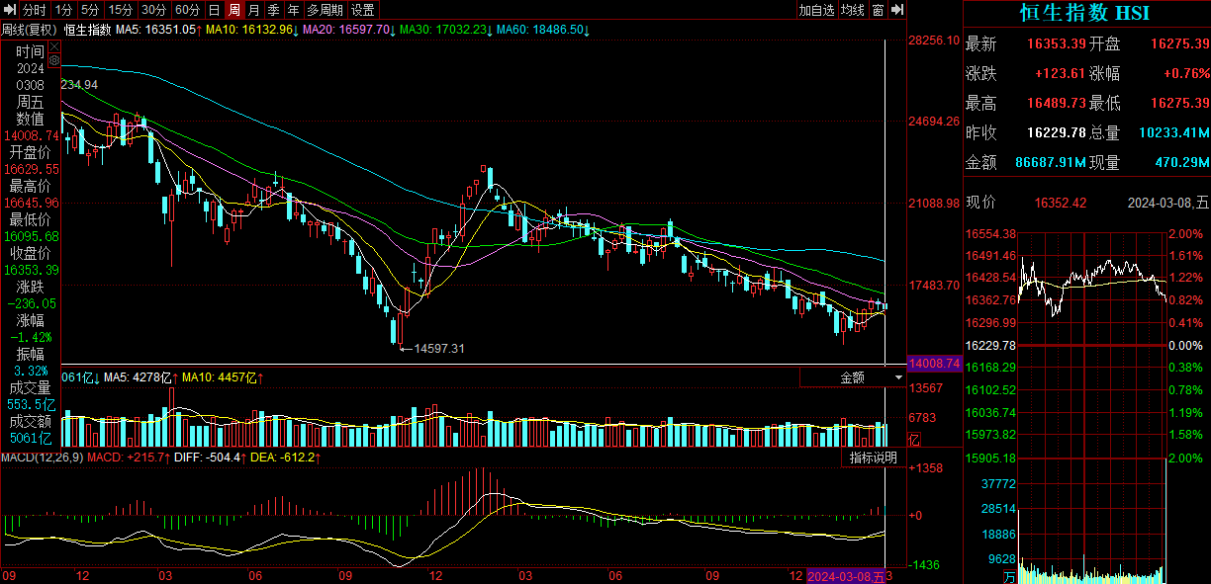The image size is (1211, 584).
Task: Click the 涨跌 value +123.61
Action: pos(1061,74)
